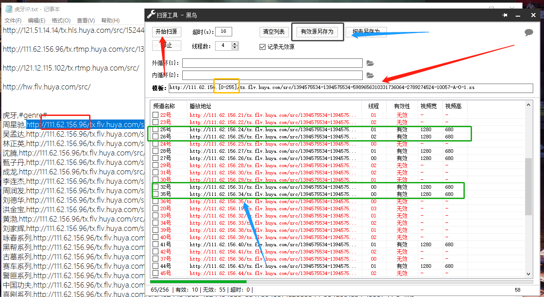Click status bar 有效: 10 entry
The width and height of the screenshot is (544, 297).
(x=187, y=290)
